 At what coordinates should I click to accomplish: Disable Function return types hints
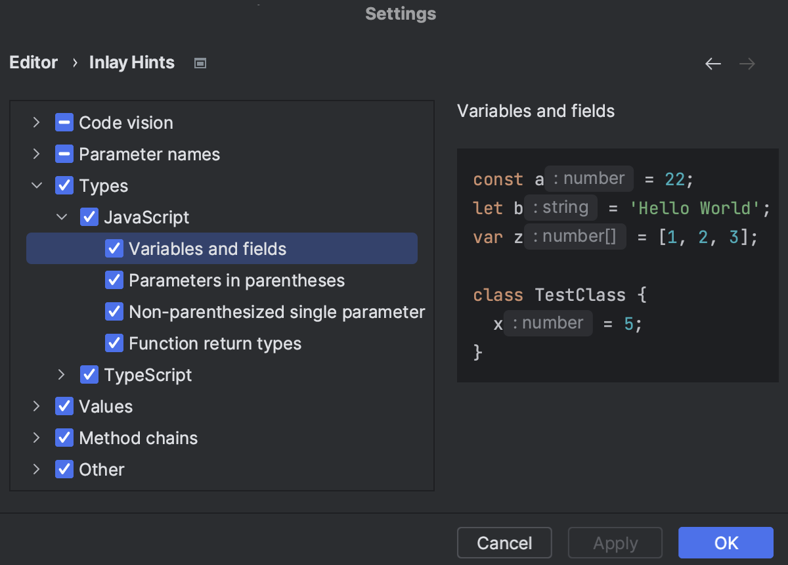pos(114,343)
